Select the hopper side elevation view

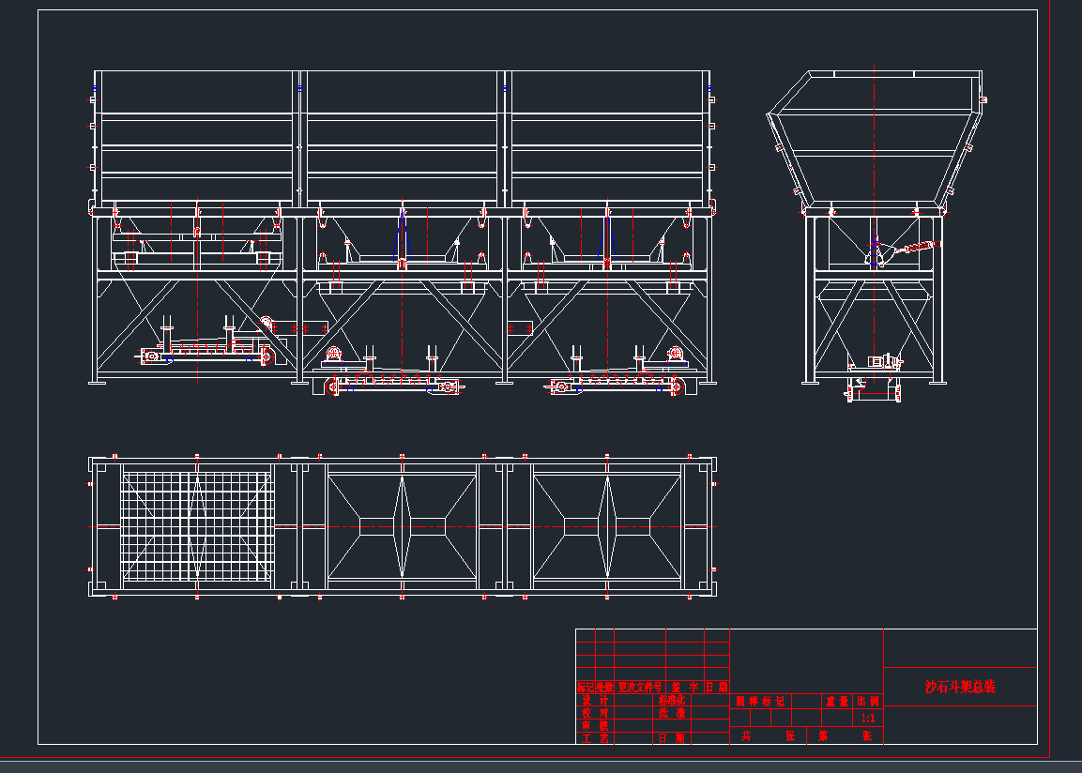pos(876,233)
